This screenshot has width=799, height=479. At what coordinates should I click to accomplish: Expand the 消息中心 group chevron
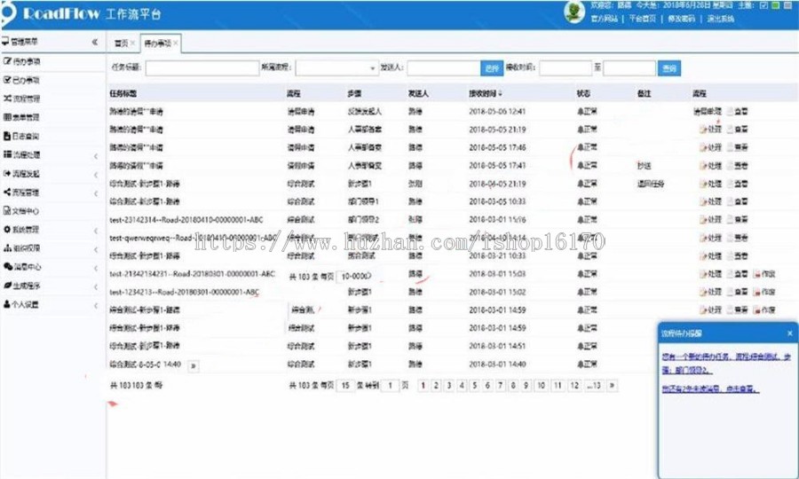[x=96, y=268]
